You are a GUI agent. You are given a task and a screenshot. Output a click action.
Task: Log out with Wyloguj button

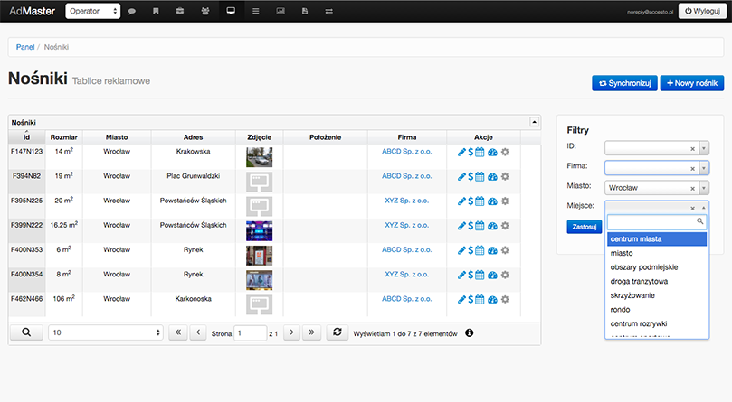coord(702,11)
